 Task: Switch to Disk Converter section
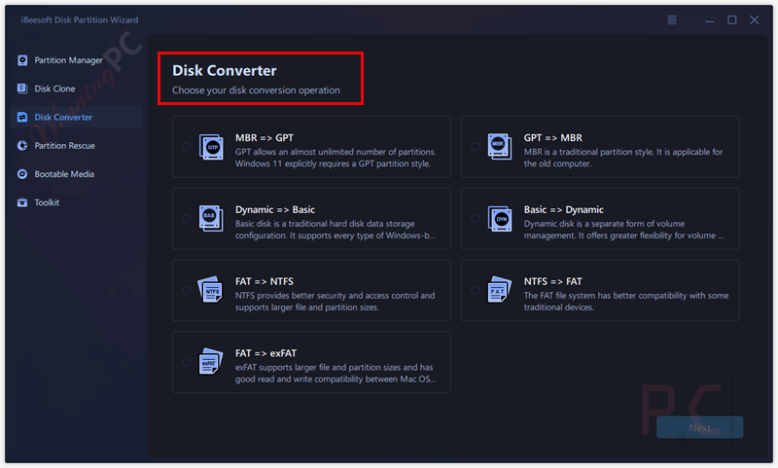click(x=77, y=117)
